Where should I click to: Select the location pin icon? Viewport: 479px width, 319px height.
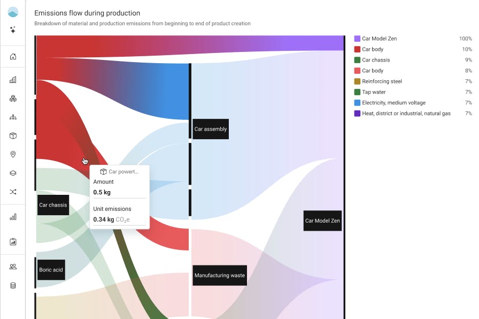pyautogui.click(x=13, y=155)
